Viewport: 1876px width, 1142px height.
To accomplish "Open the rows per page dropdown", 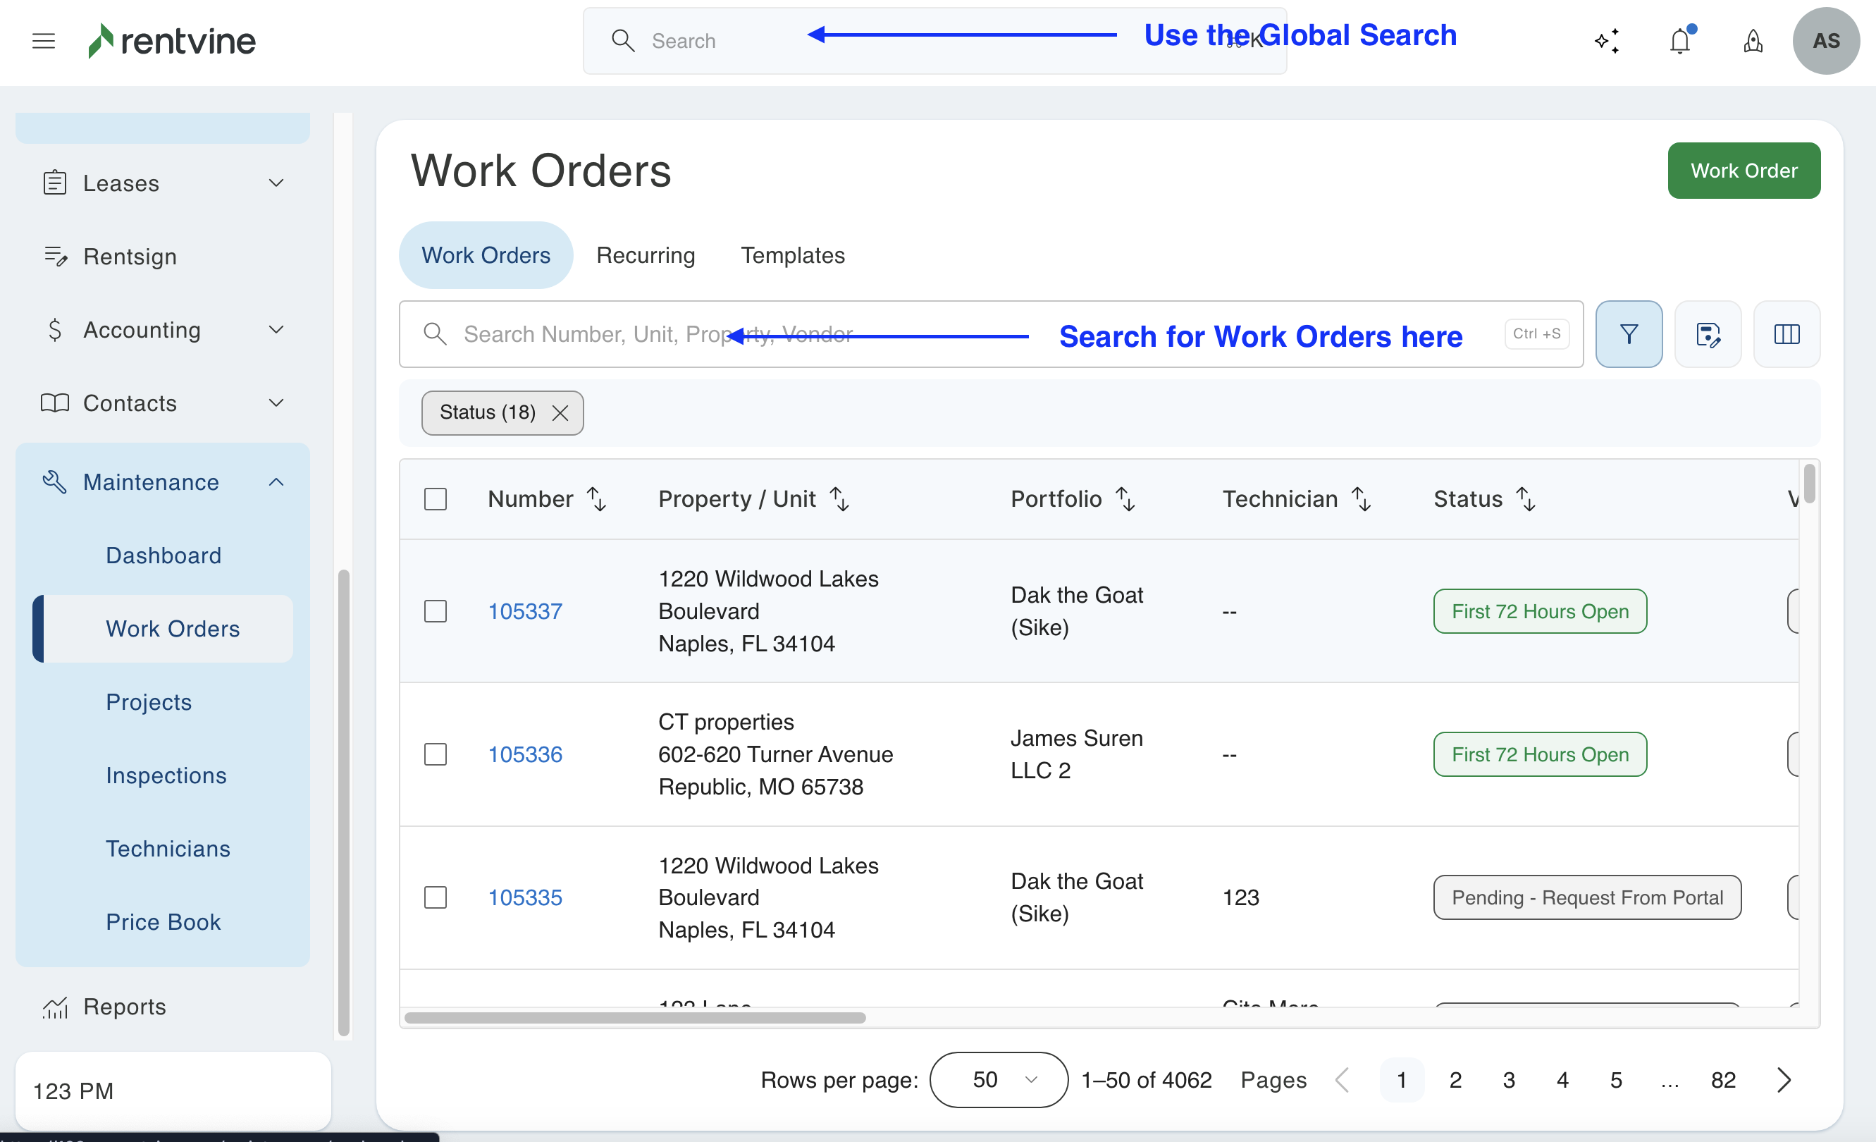I will click(x=998, y=1079).
